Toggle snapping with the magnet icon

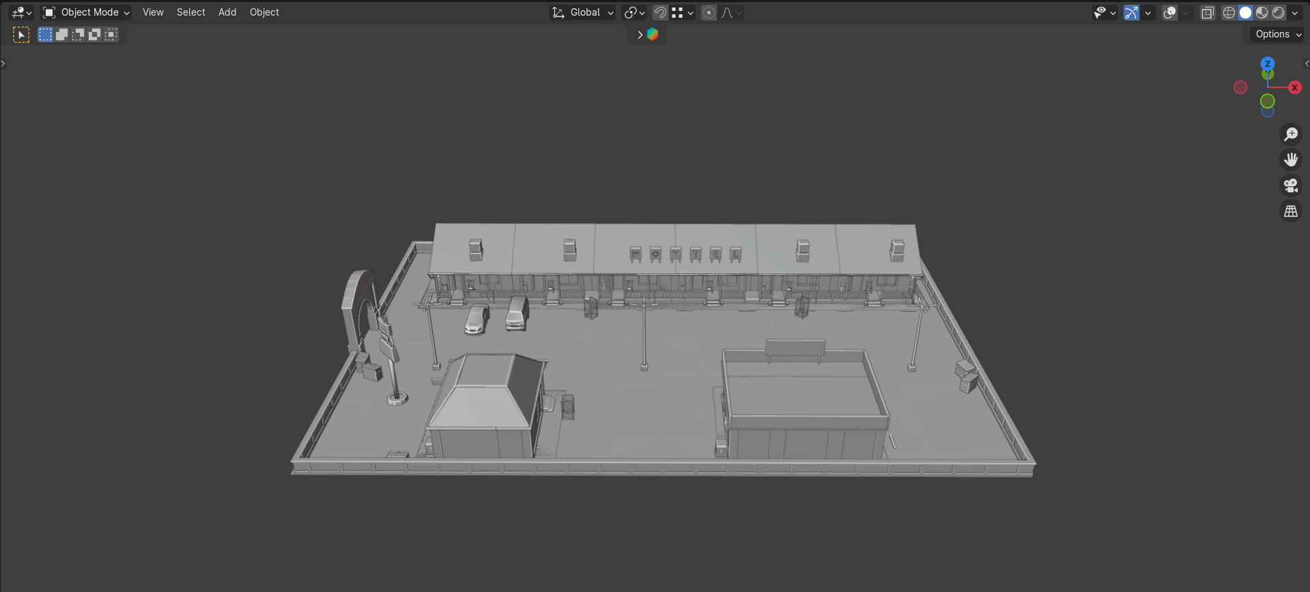tap(660, 12)
